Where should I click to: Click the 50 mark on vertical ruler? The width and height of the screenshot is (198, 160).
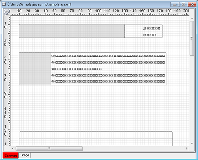point(5,60)
